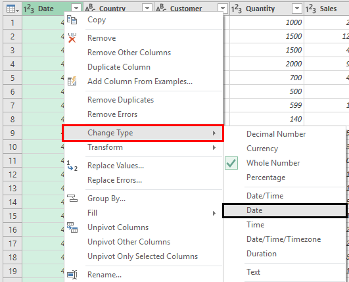The width and height of the screenshot is (349, 282).
Task: Select Unpivot Other Columns
Action: coord(129,242)
